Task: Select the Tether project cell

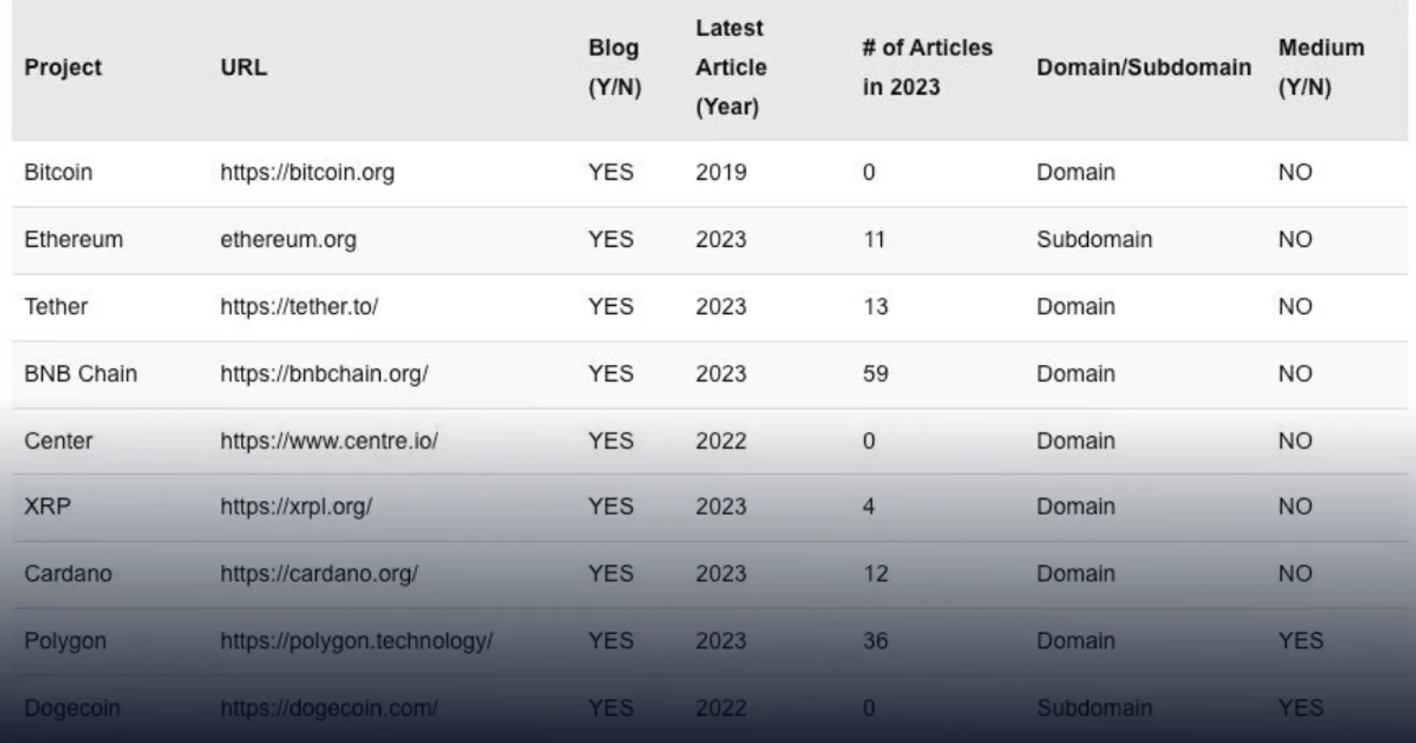Action: point(55,307)
